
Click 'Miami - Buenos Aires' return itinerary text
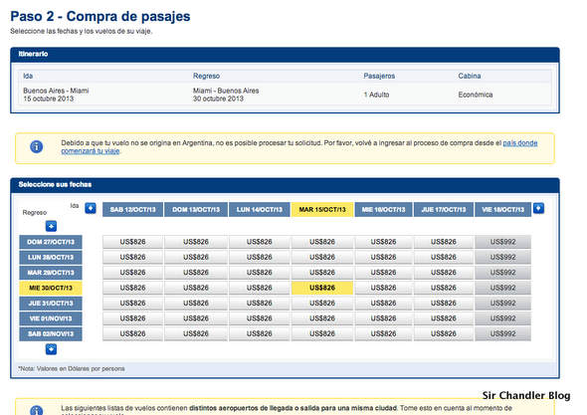coord(226,91)
